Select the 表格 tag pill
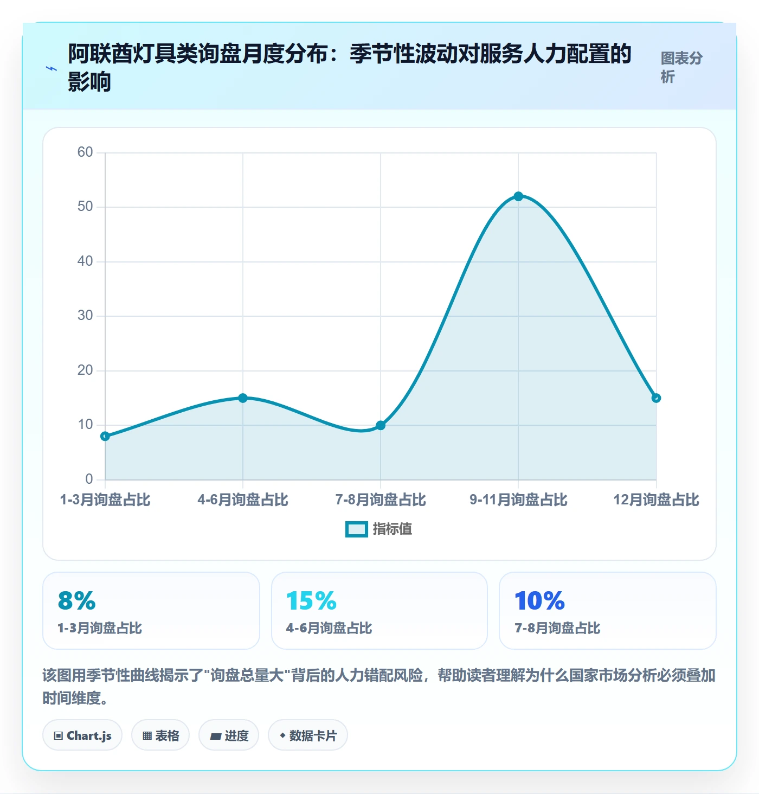Image resolution: width=759 pixels, height=794 pixels. pyautogui.click(x=160, y=735)
